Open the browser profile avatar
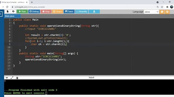The height and width of the screenshot is (97, 174). [172, 7]
